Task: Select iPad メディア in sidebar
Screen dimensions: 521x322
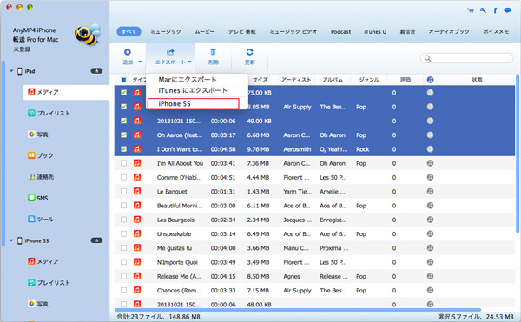Action: pyautogui.click(x=66, y=92)
